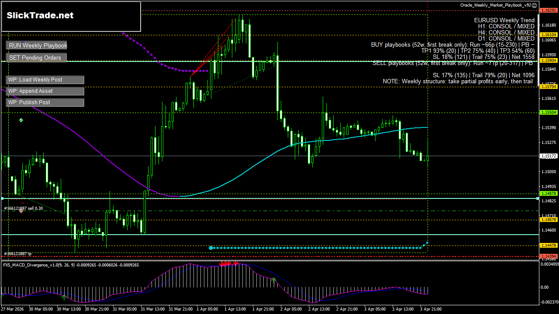This screenshot has width=559, height=314.
Task: Click the green 1.15504 price label
Action: point(549,113)
